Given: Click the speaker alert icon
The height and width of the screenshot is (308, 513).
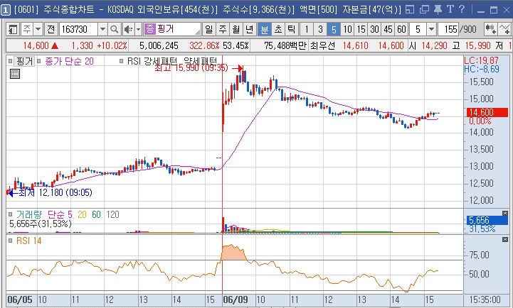Looking at the screenshot, I should click(x=128, y=29).
